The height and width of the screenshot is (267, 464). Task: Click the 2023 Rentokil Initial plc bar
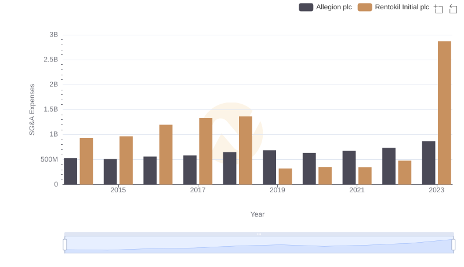coord(444,113)
